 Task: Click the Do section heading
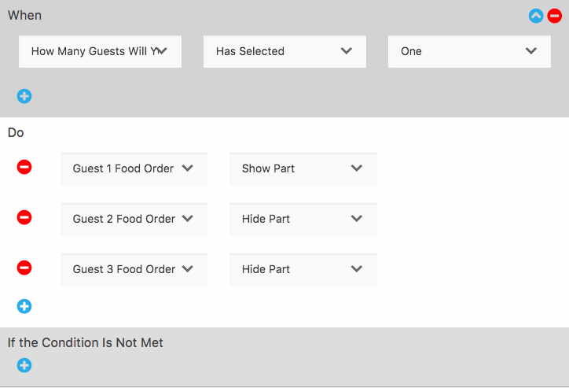click(16, 132)
